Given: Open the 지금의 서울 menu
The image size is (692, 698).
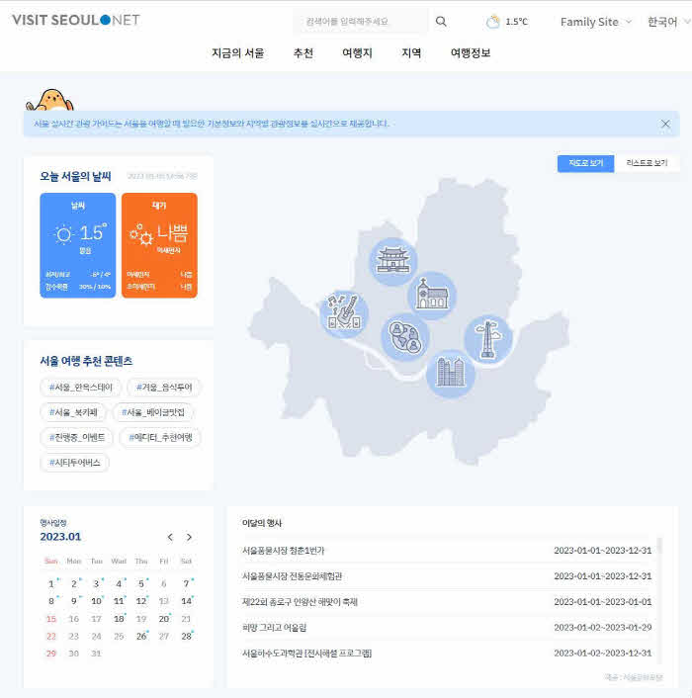Looking at the screenshot, I should coord(237,53).
